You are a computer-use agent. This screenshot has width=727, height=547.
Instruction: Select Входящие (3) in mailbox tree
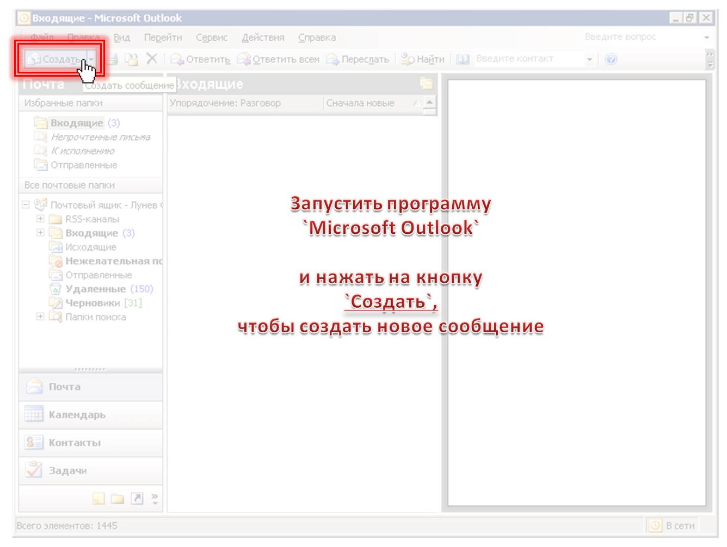point(91,233)
